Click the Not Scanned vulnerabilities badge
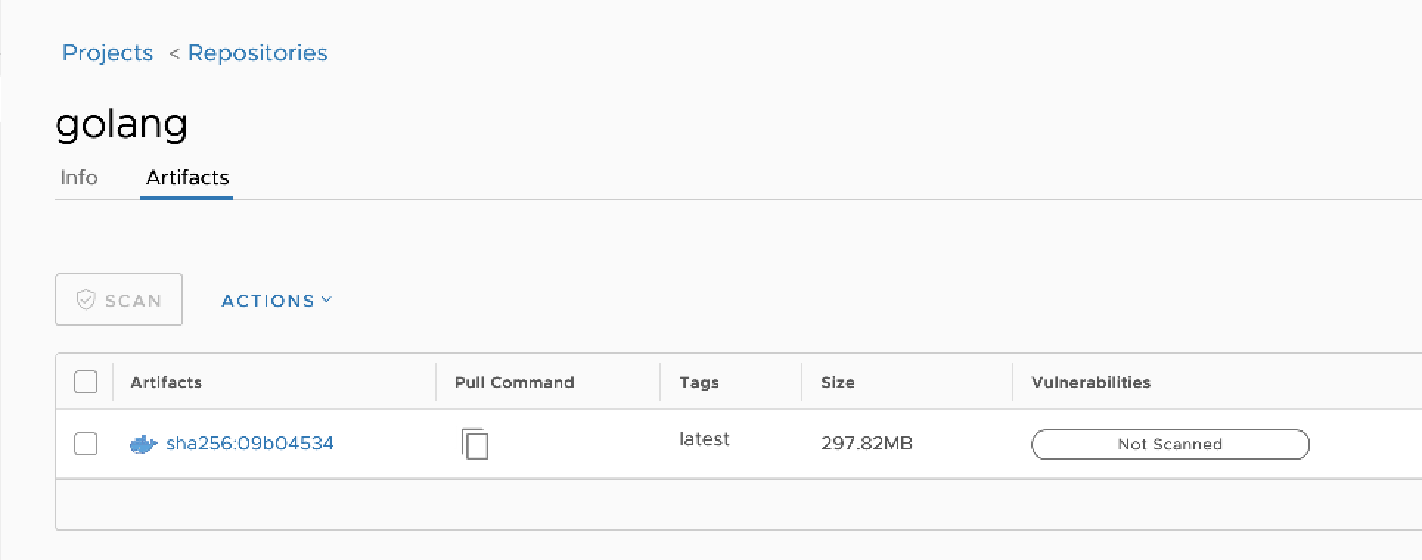This screenshot has width=1422, height=560. tap(1170, 444)
